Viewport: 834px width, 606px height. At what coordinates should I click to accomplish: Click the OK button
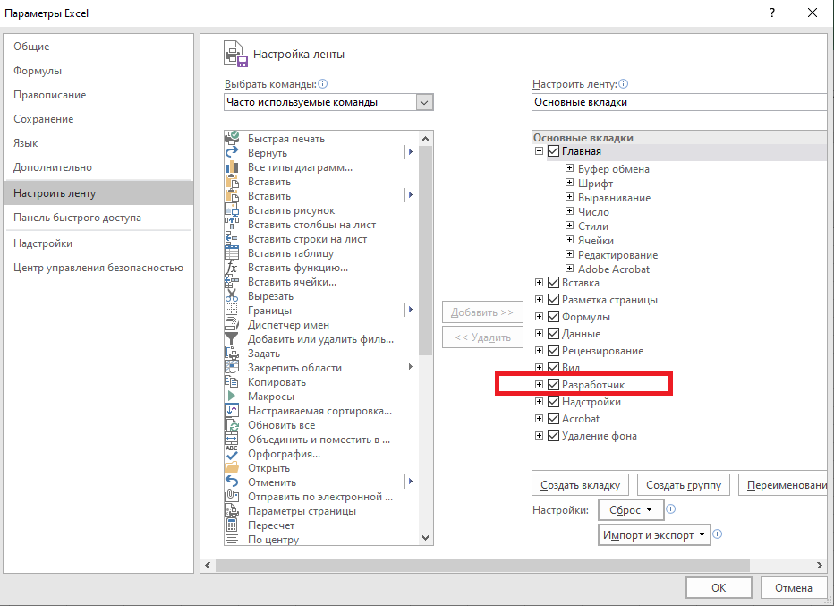(x=719, y=588)
